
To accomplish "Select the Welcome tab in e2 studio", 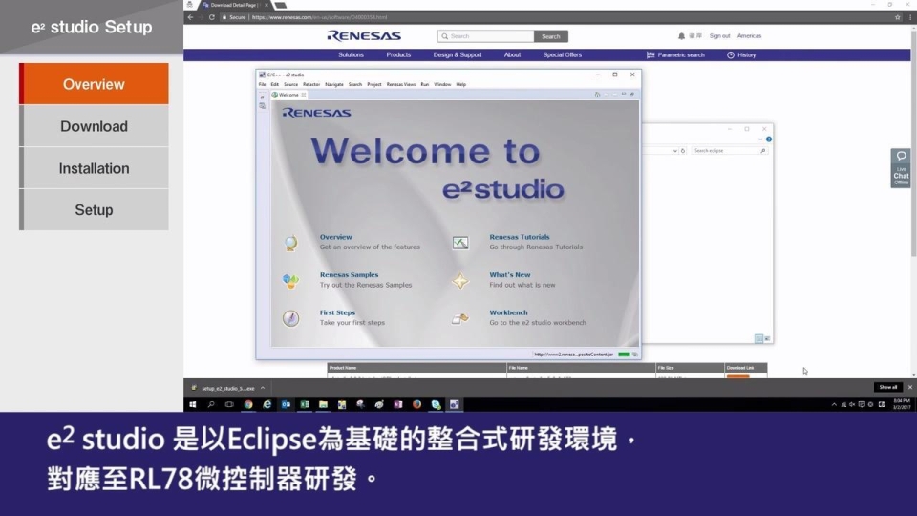I will pos(288,95).
